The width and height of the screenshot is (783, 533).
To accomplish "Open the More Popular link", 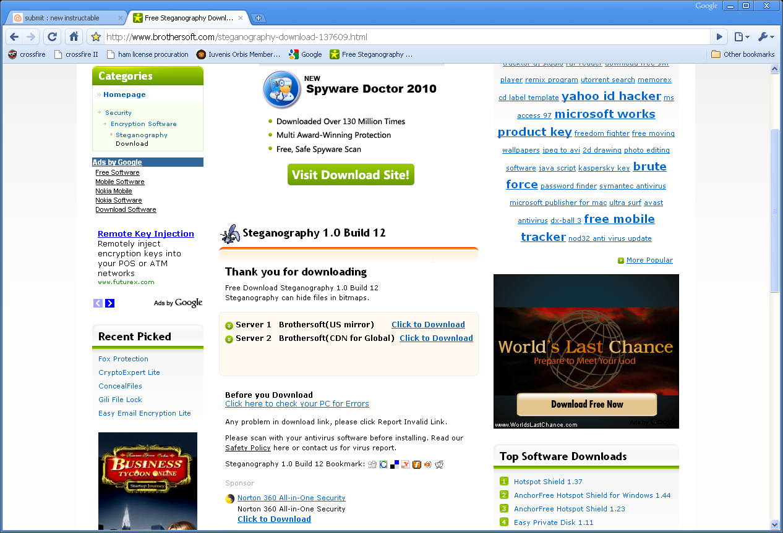I will pos(649,261).
